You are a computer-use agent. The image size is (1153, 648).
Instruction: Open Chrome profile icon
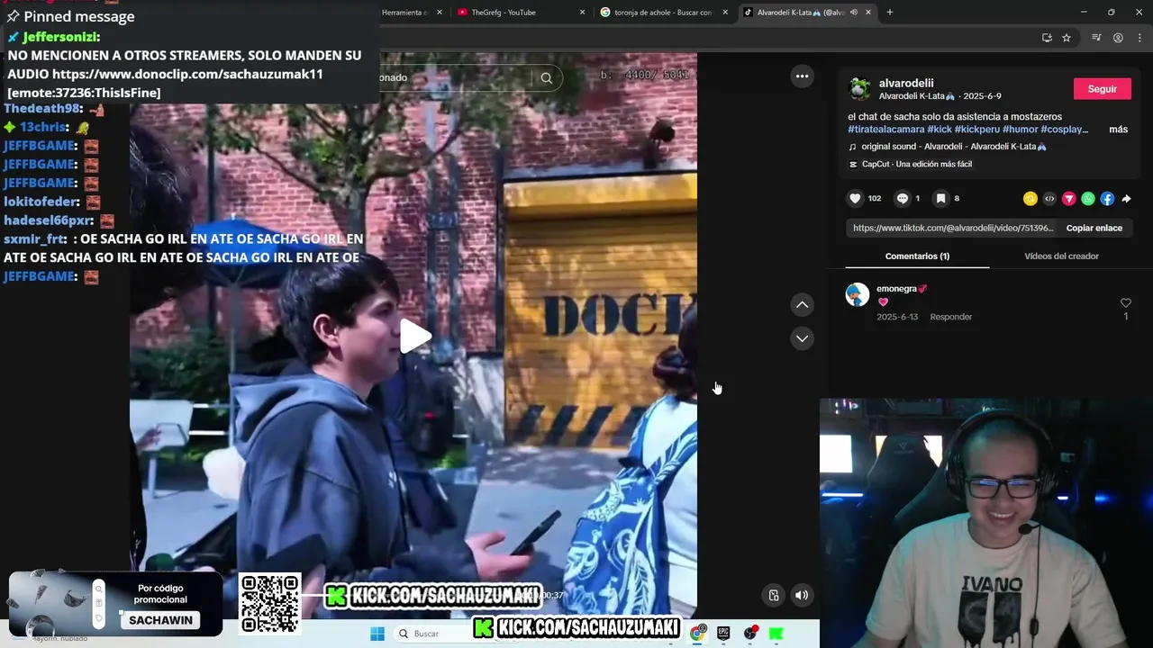click(1118, 38)
